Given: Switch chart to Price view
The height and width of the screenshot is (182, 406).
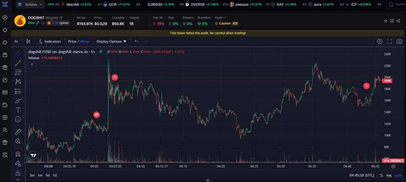Looking at the screenshot, I should [72, 41].
